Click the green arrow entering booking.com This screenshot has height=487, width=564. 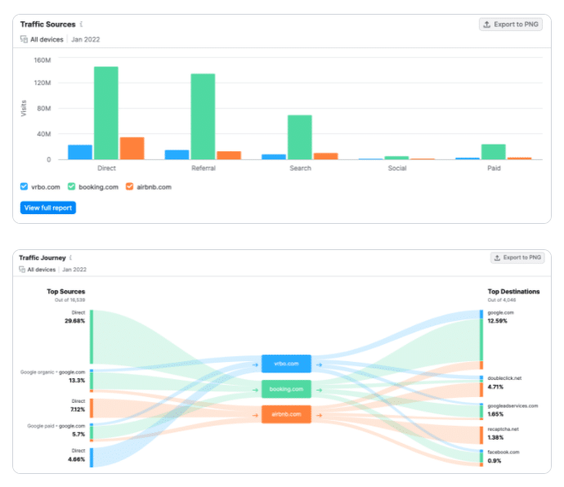(255, 390)
